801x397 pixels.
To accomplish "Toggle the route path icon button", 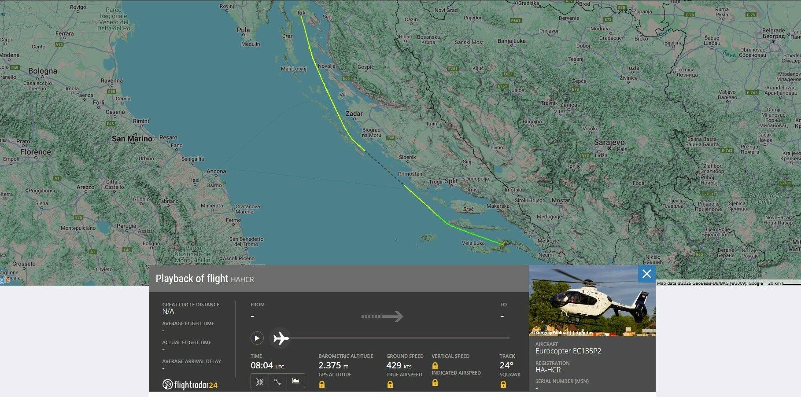I will tap(278, 381).
